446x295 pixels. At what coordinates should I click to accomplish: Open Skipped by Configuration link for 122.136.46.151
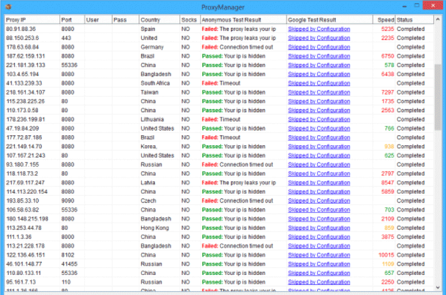click(319, 255)
